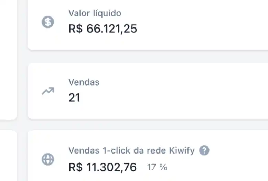Click gray gap between Valor líquido and Vendas cards
The width and height of the screenshot is (268, 181).
148,57
